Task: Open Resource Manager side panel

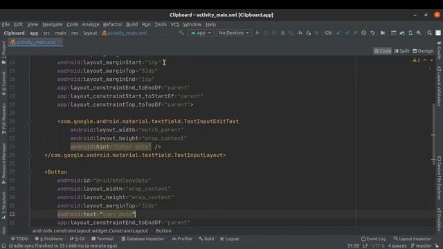Action: (3, 163)
